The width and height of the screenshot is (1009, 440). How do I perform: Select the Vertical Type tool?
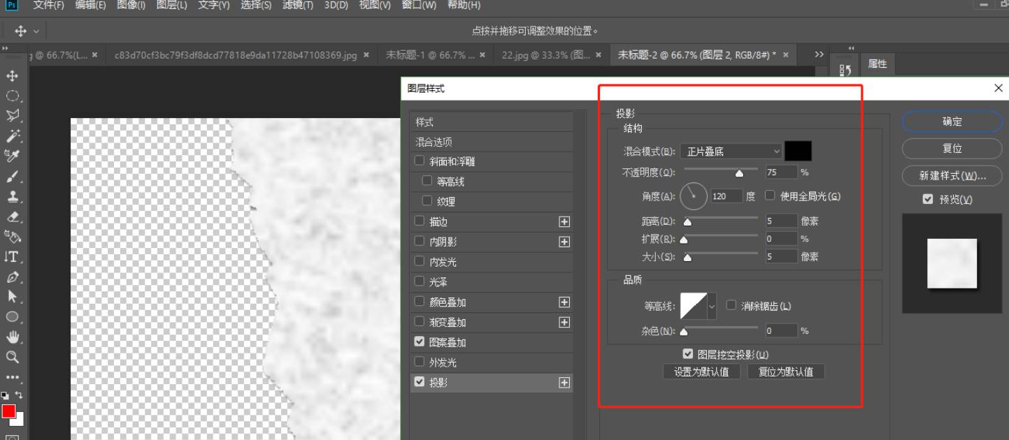12,256
